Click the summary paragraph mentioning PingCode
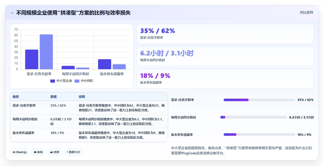Image resolution: width=324 pixels, height=166 pixels. tap(242, 151)
